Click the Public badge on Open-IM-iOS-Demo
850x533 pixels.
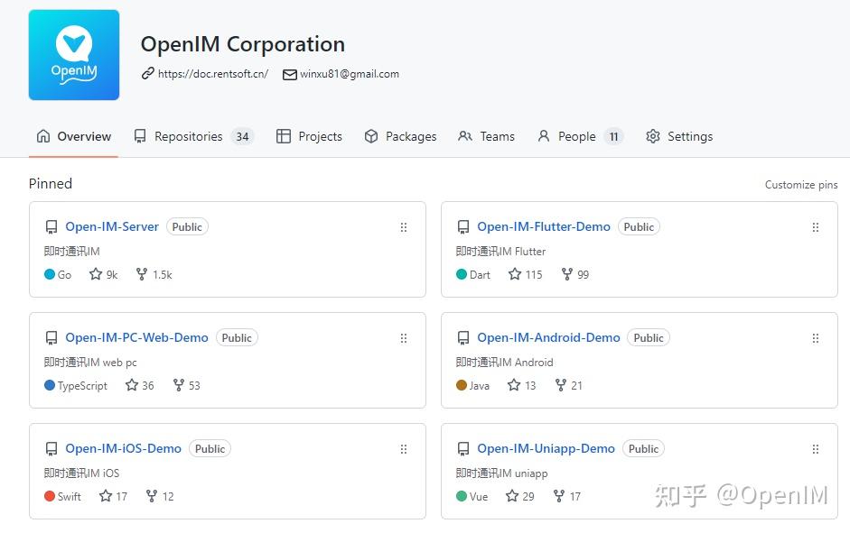click(210, 448)
